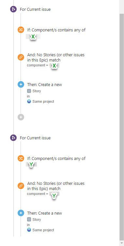The width and height of the screenshot is (124, 246).
Task: Click the Story issue type icon in first action
Action: [x=29, y=91]
